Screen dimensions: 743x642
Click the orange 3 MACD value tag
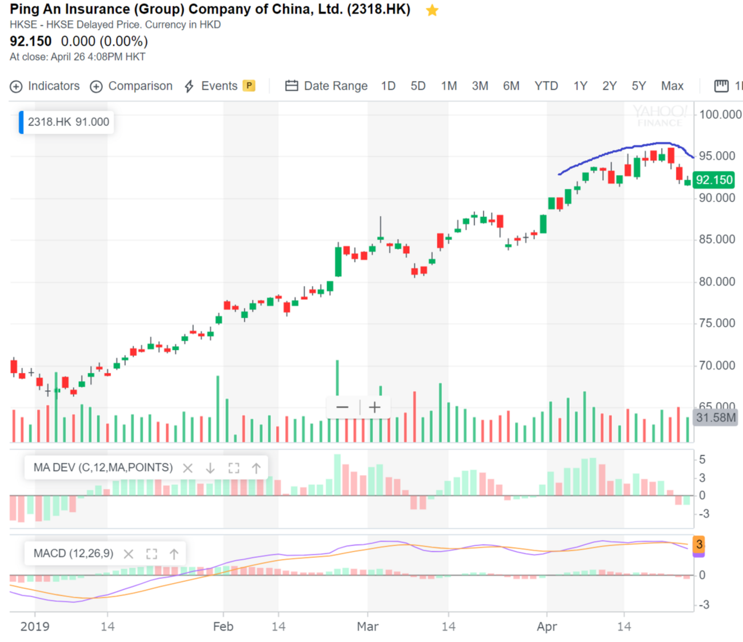(698, 544)
